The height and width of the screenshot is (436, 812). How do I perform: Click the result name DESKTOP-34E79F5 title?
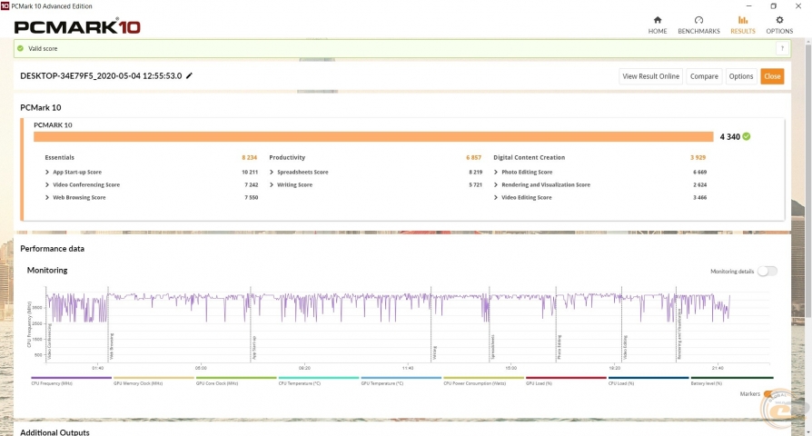pos(101,75)
